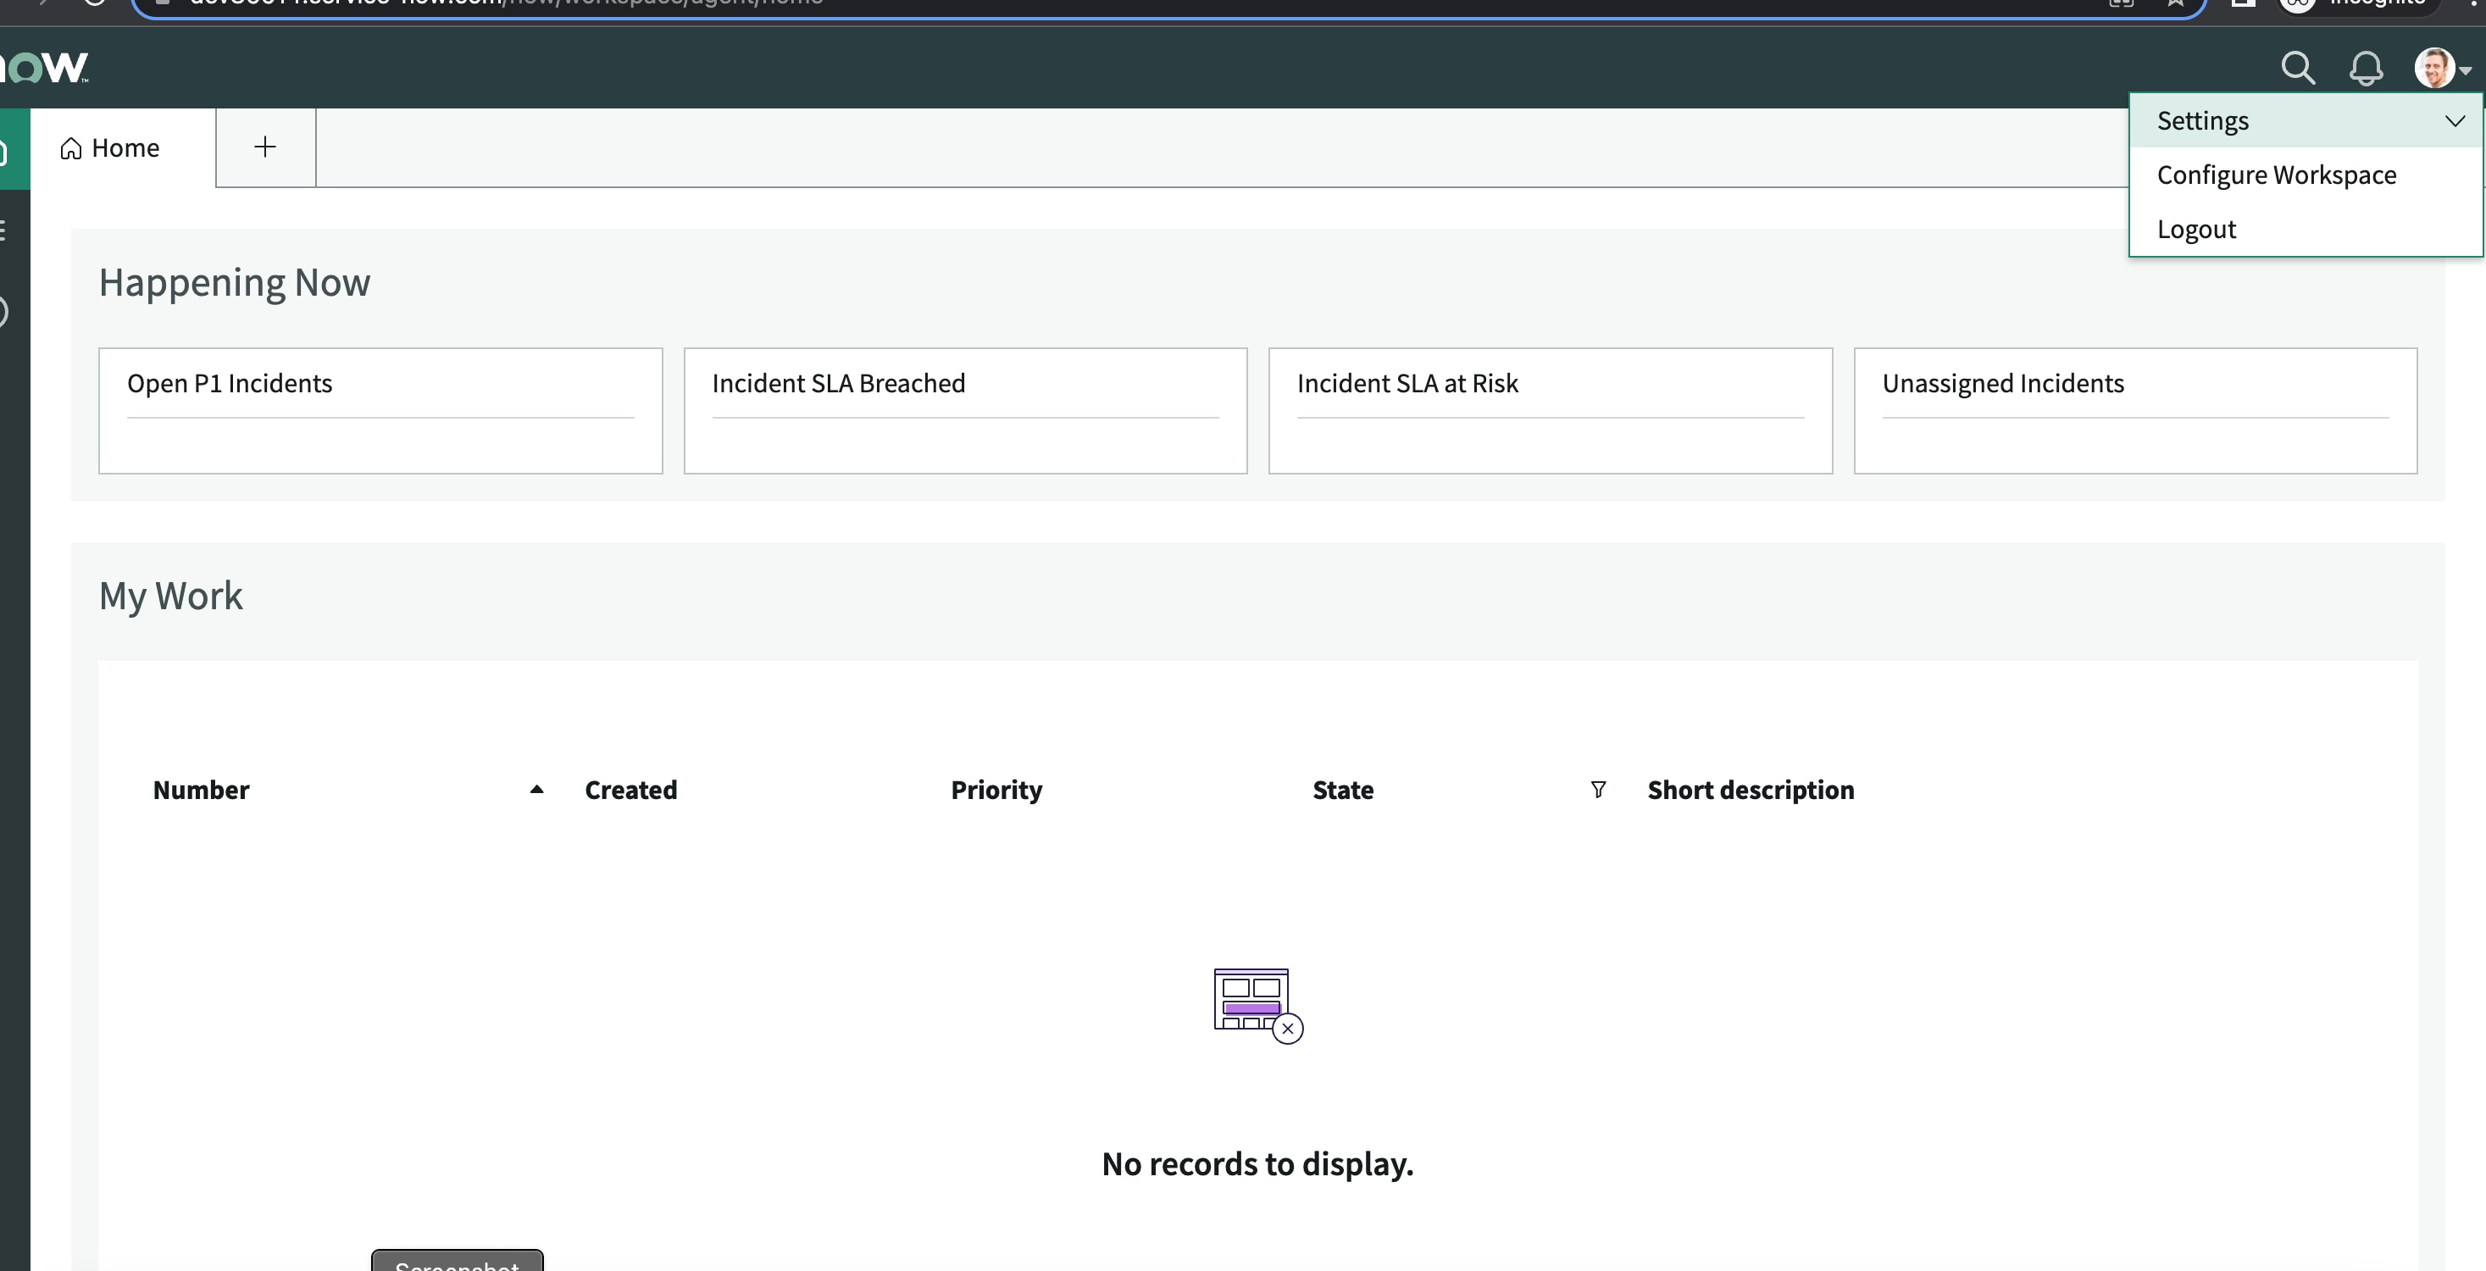
Task: Open Unassigned Incidents card
Action: tap(2134, 410)
